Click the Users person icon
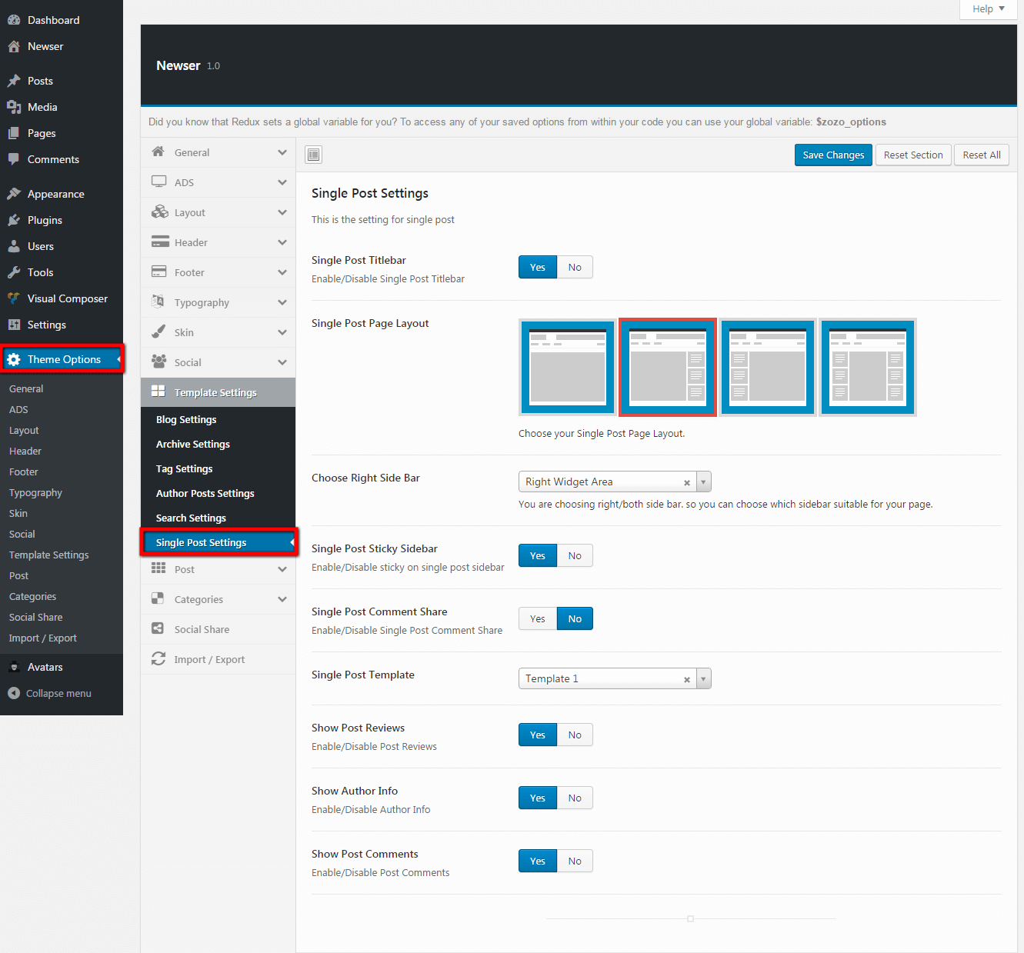Viewport: 1024px width, 953px height. pyautogui.click(x=14, y=246)
